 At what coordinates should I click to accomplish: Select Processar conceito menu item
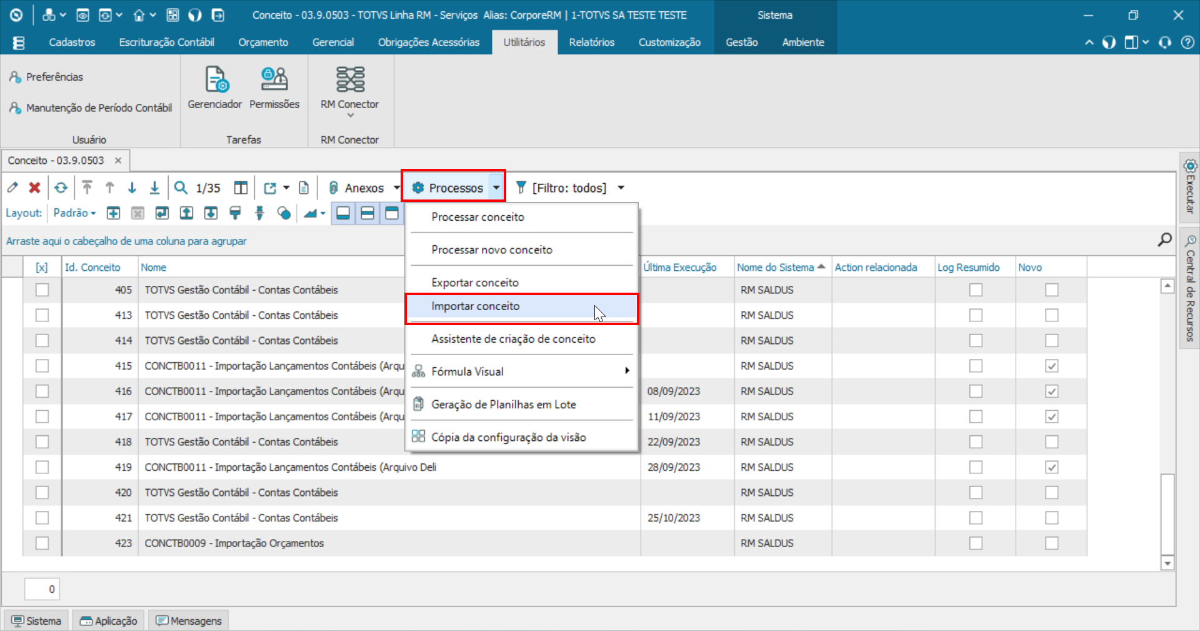[522, 217]
